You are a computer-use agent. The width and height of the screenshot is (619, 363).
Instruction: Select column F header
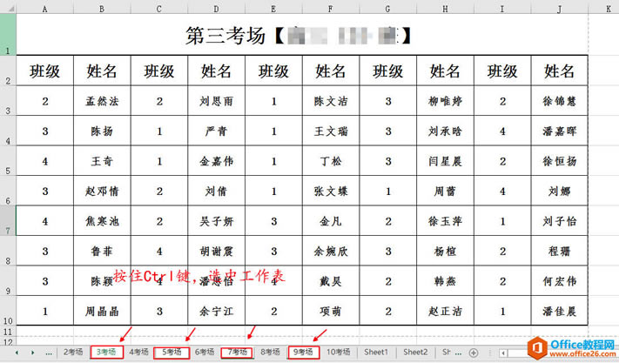331,9
